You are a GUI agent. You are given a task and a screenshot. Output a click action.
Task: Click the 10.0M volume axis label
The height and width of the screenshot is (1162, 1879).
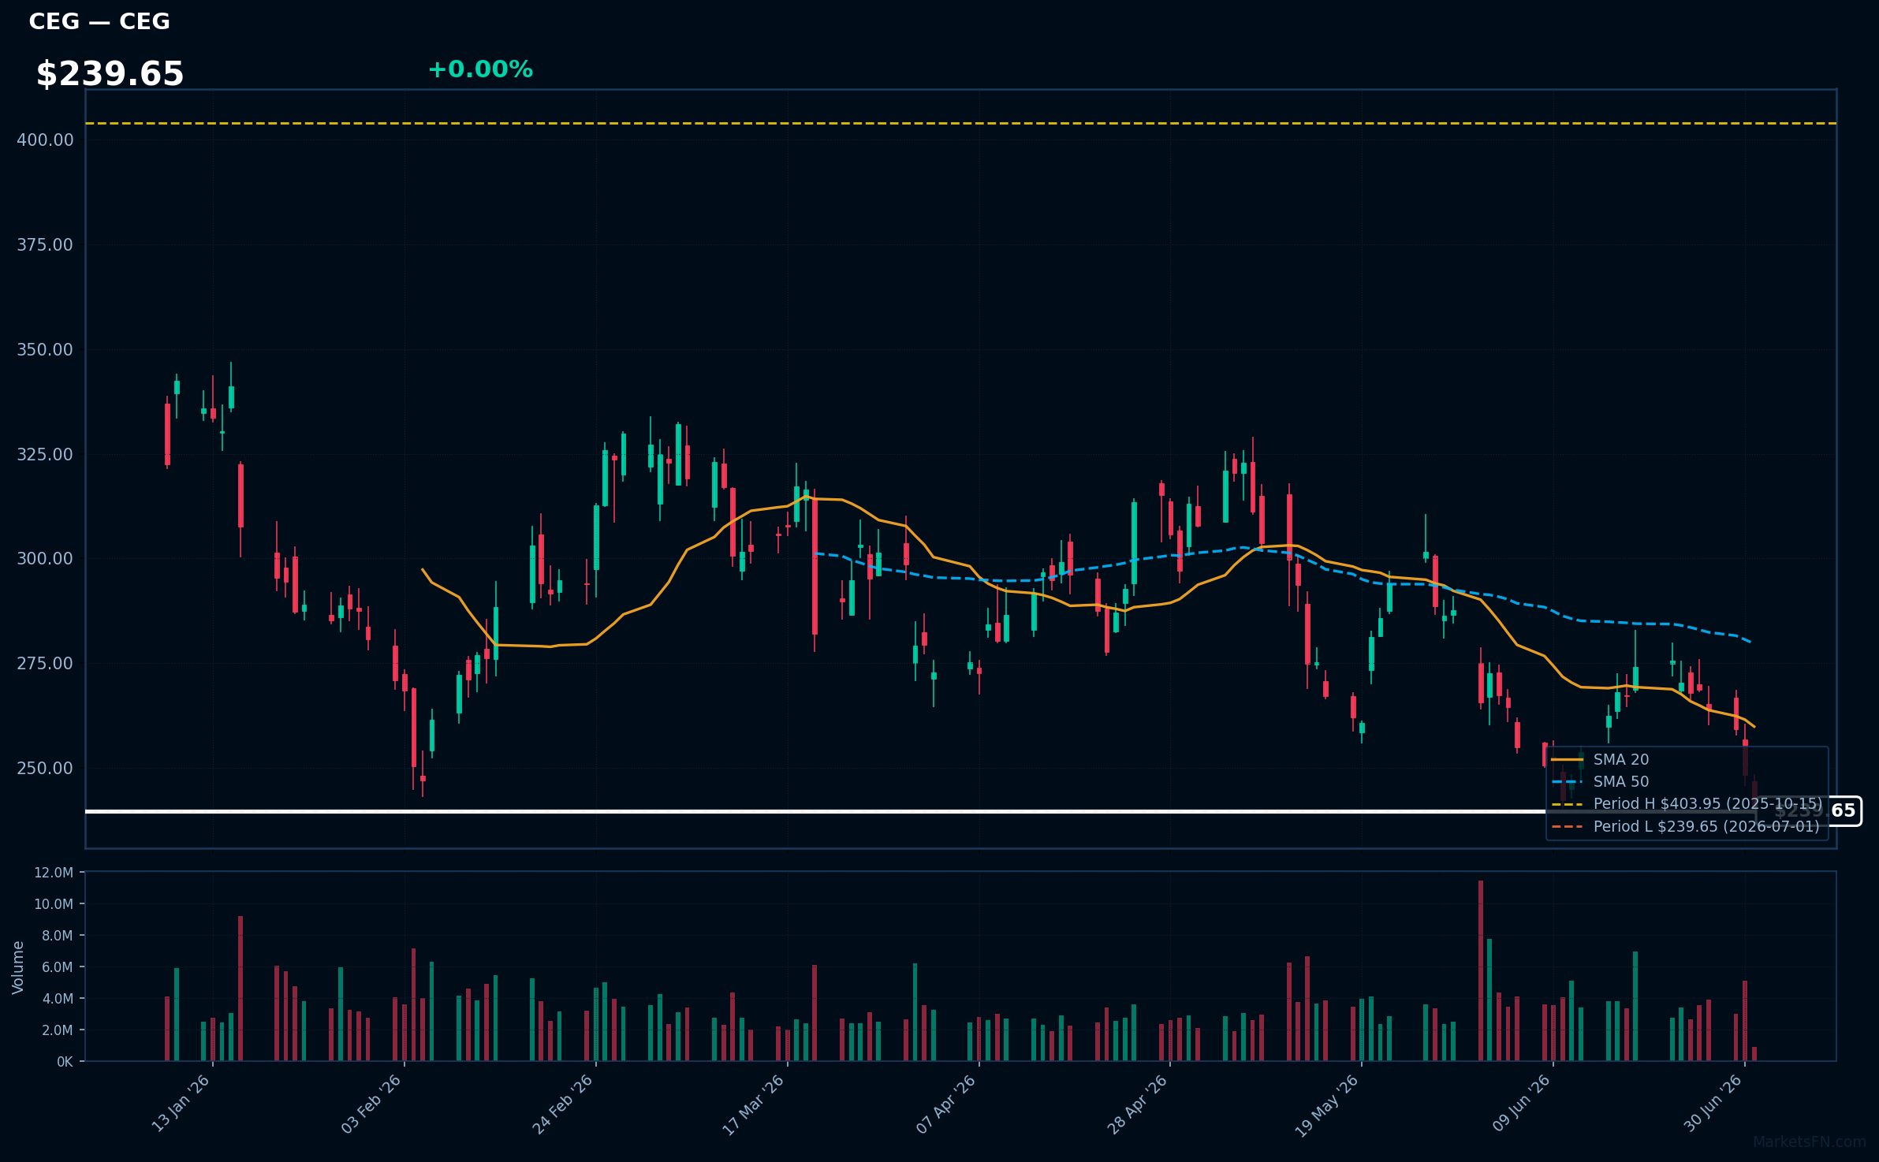pyautogui.click(x=54, y=904)
